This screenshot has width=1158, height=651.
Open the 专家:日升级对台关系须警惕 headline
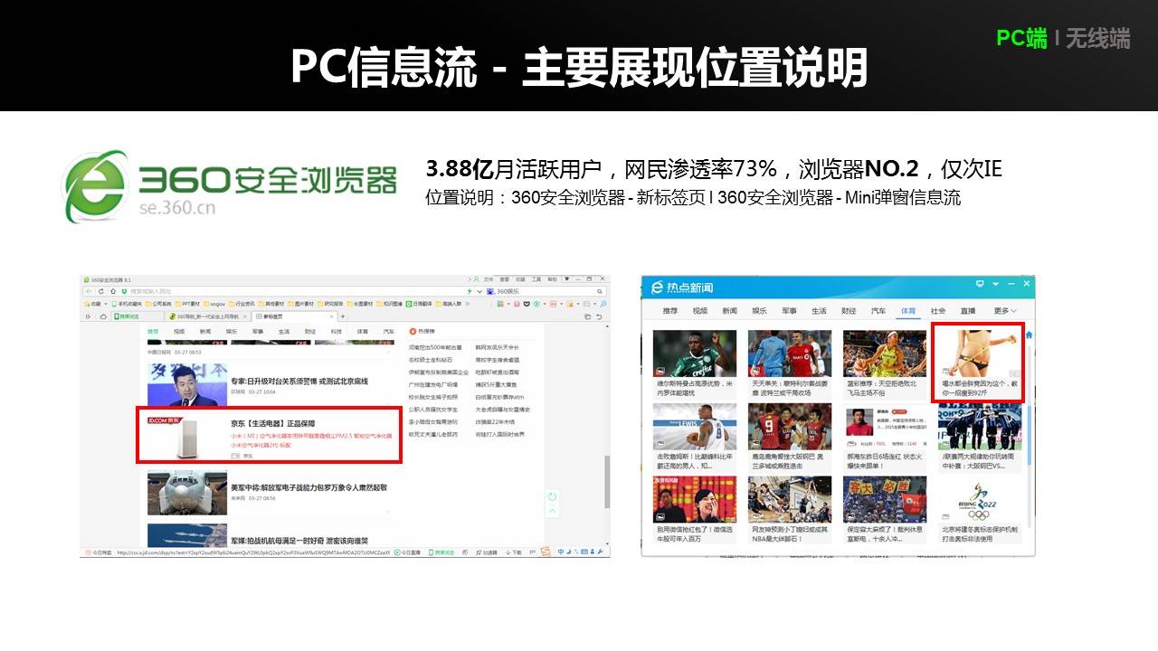299,382
